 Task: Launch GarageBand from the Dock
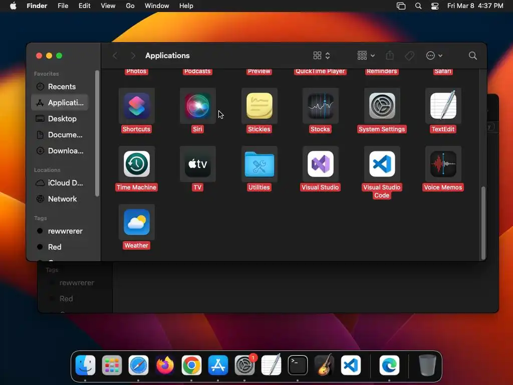(x=324, y=365)
